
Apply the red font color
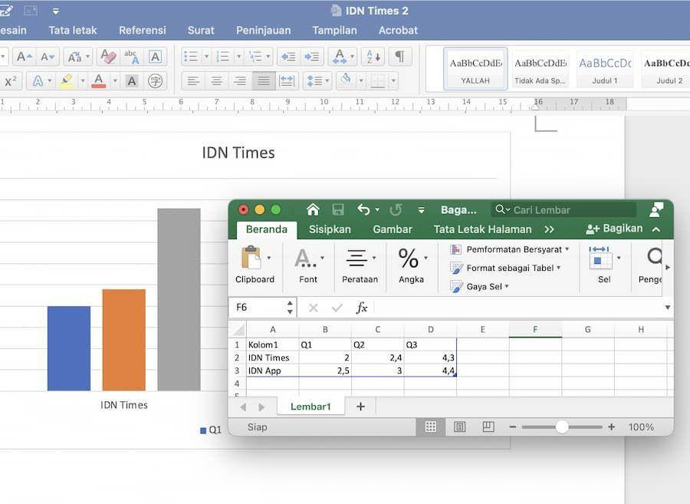(x=99, y=81)
